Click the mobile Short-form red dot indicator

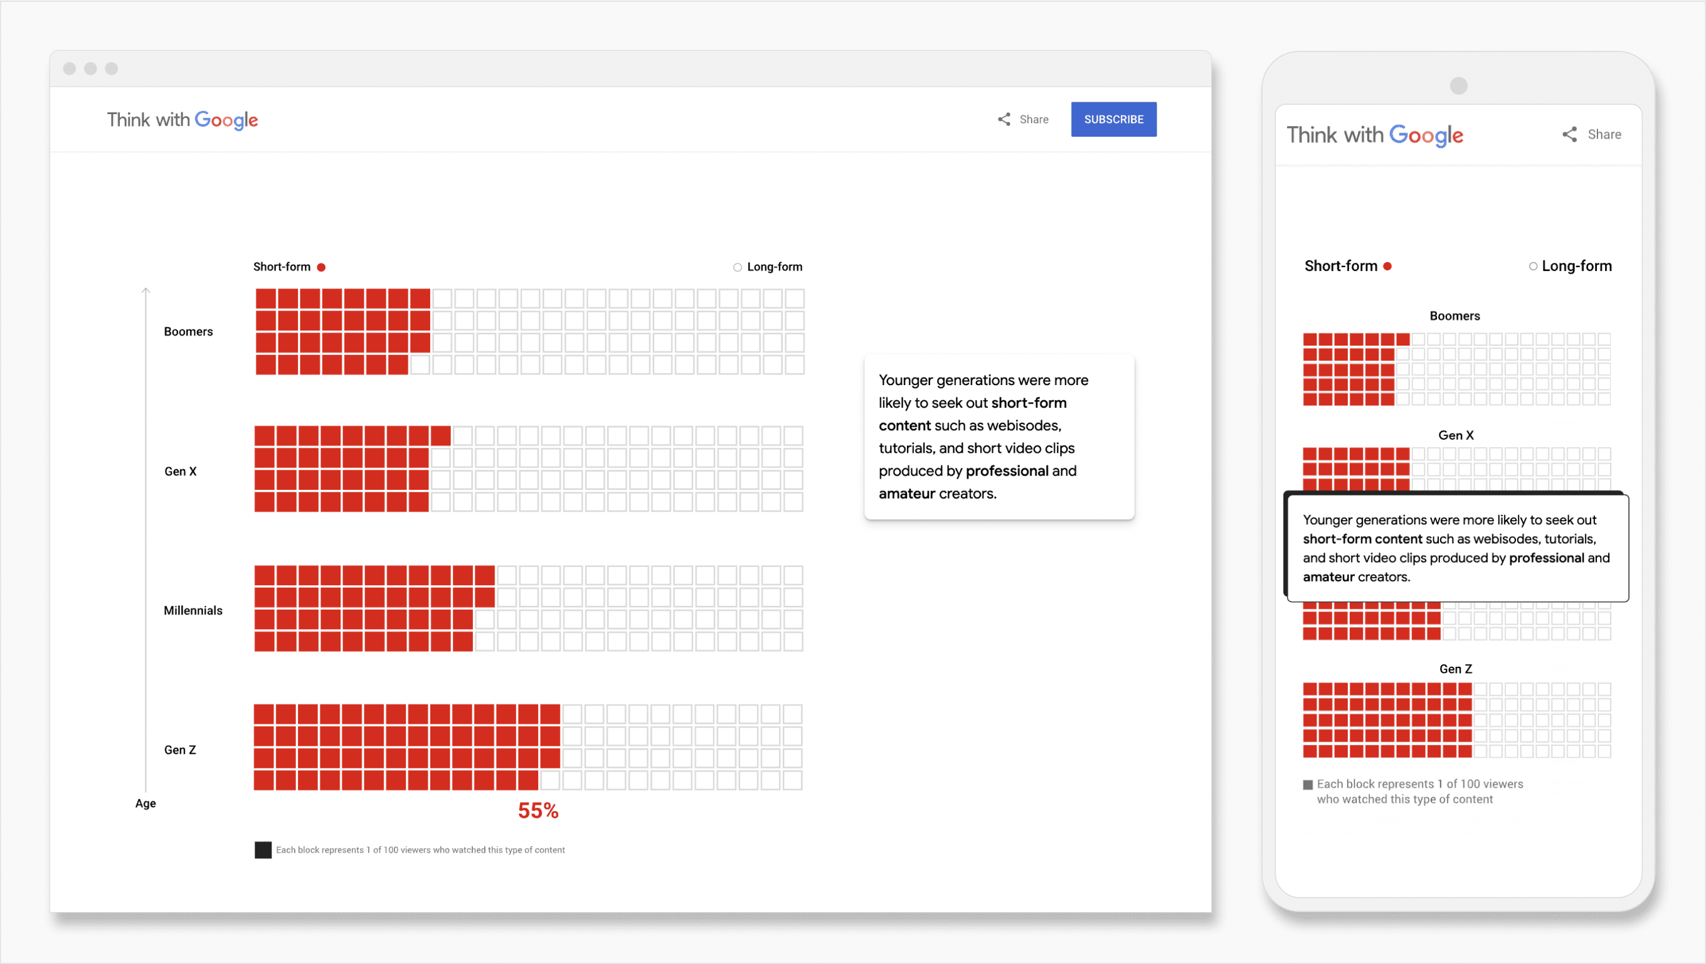(1389, 265)
